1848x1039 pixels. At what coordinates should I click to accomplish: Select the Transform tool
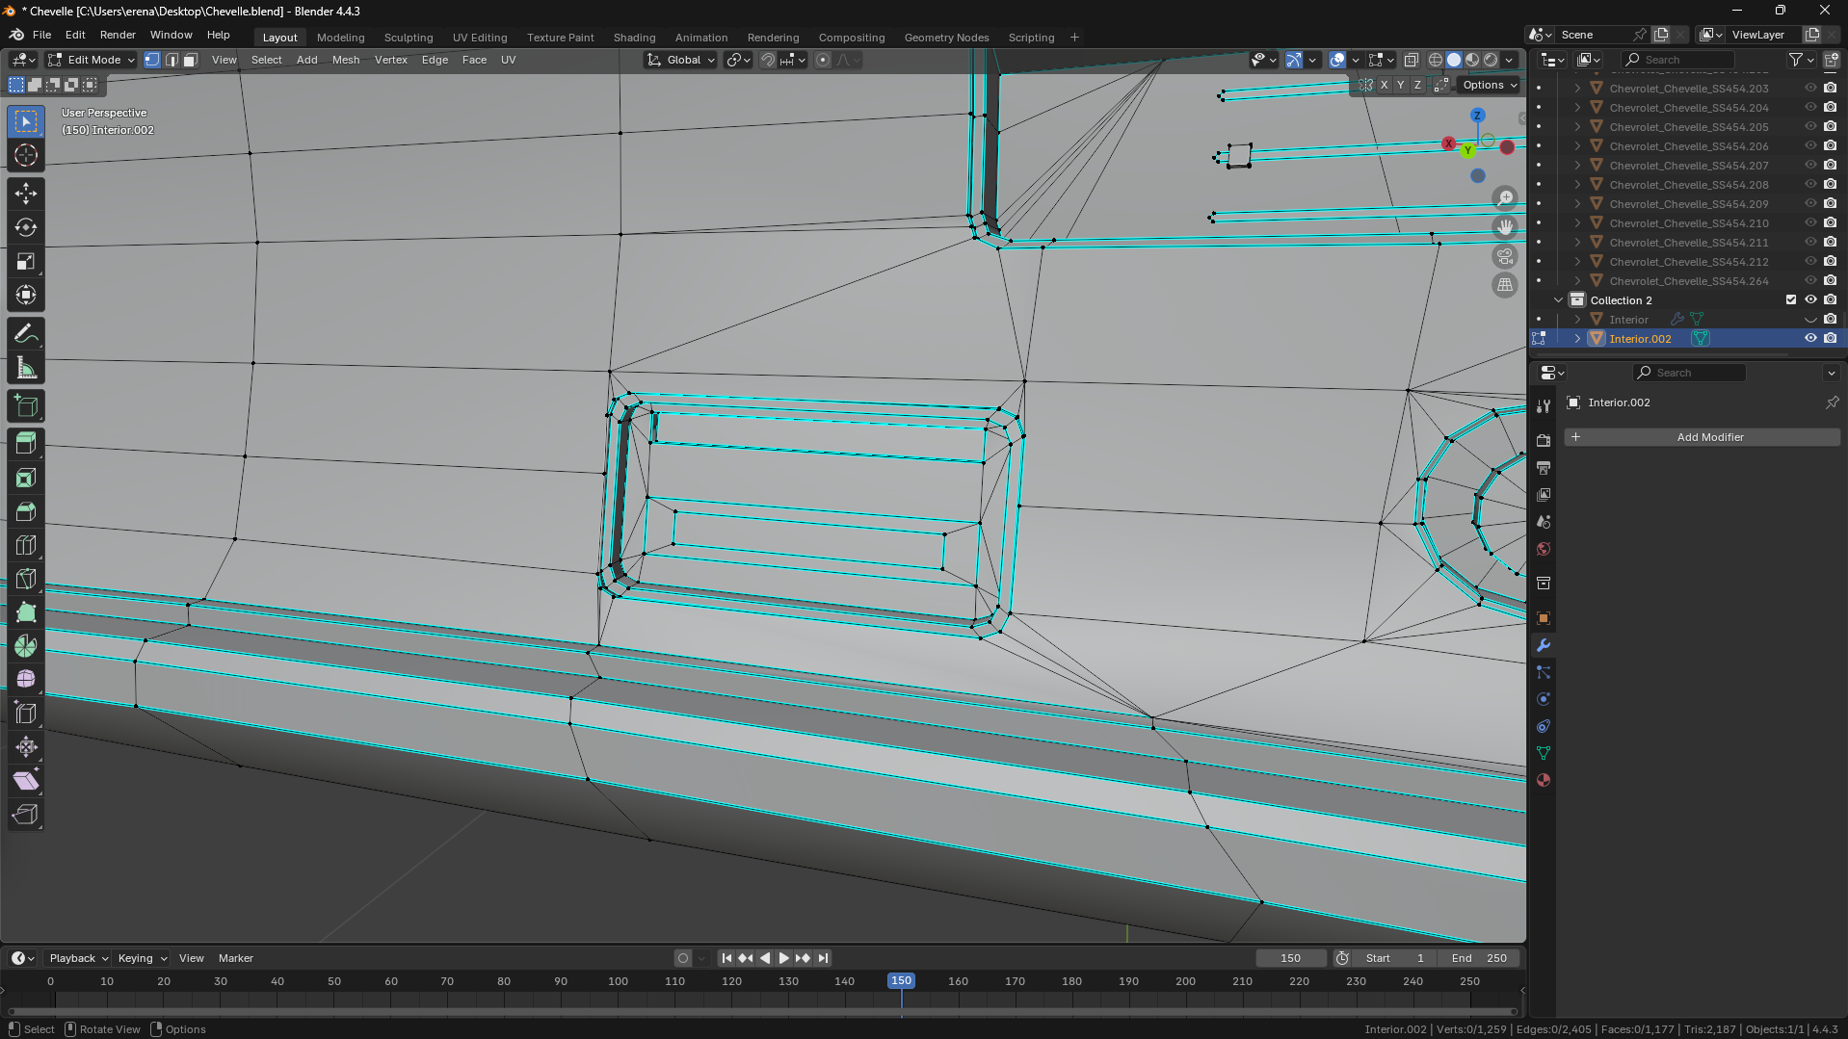(x=26, y=295)
